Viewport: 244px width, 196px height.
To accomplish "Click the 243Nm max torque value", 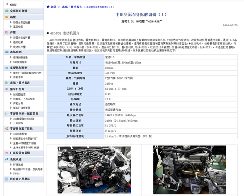I will (121, 121).
